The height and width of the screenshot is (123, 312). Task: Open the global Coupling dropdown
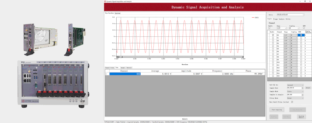click(x=294, y=28)
